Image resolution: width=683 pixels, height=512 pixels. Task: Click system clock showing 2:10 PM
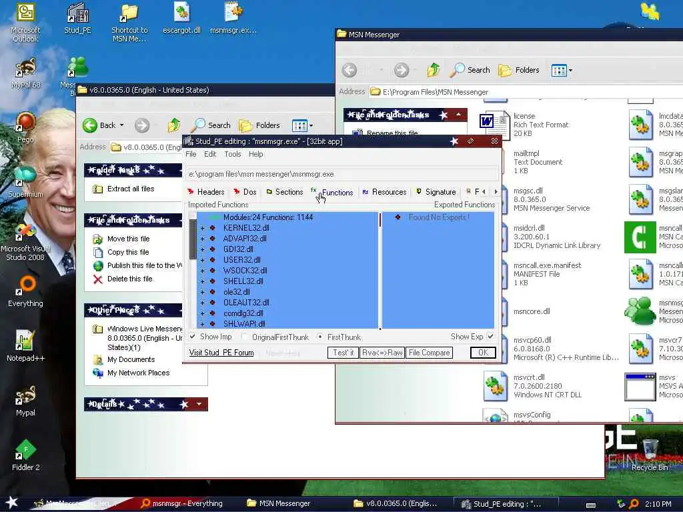tap(658, 504)
